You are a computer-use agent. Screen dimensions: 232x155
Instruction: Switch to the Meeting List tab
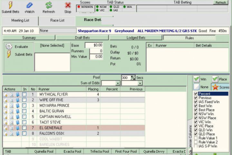tap(20, 20)
